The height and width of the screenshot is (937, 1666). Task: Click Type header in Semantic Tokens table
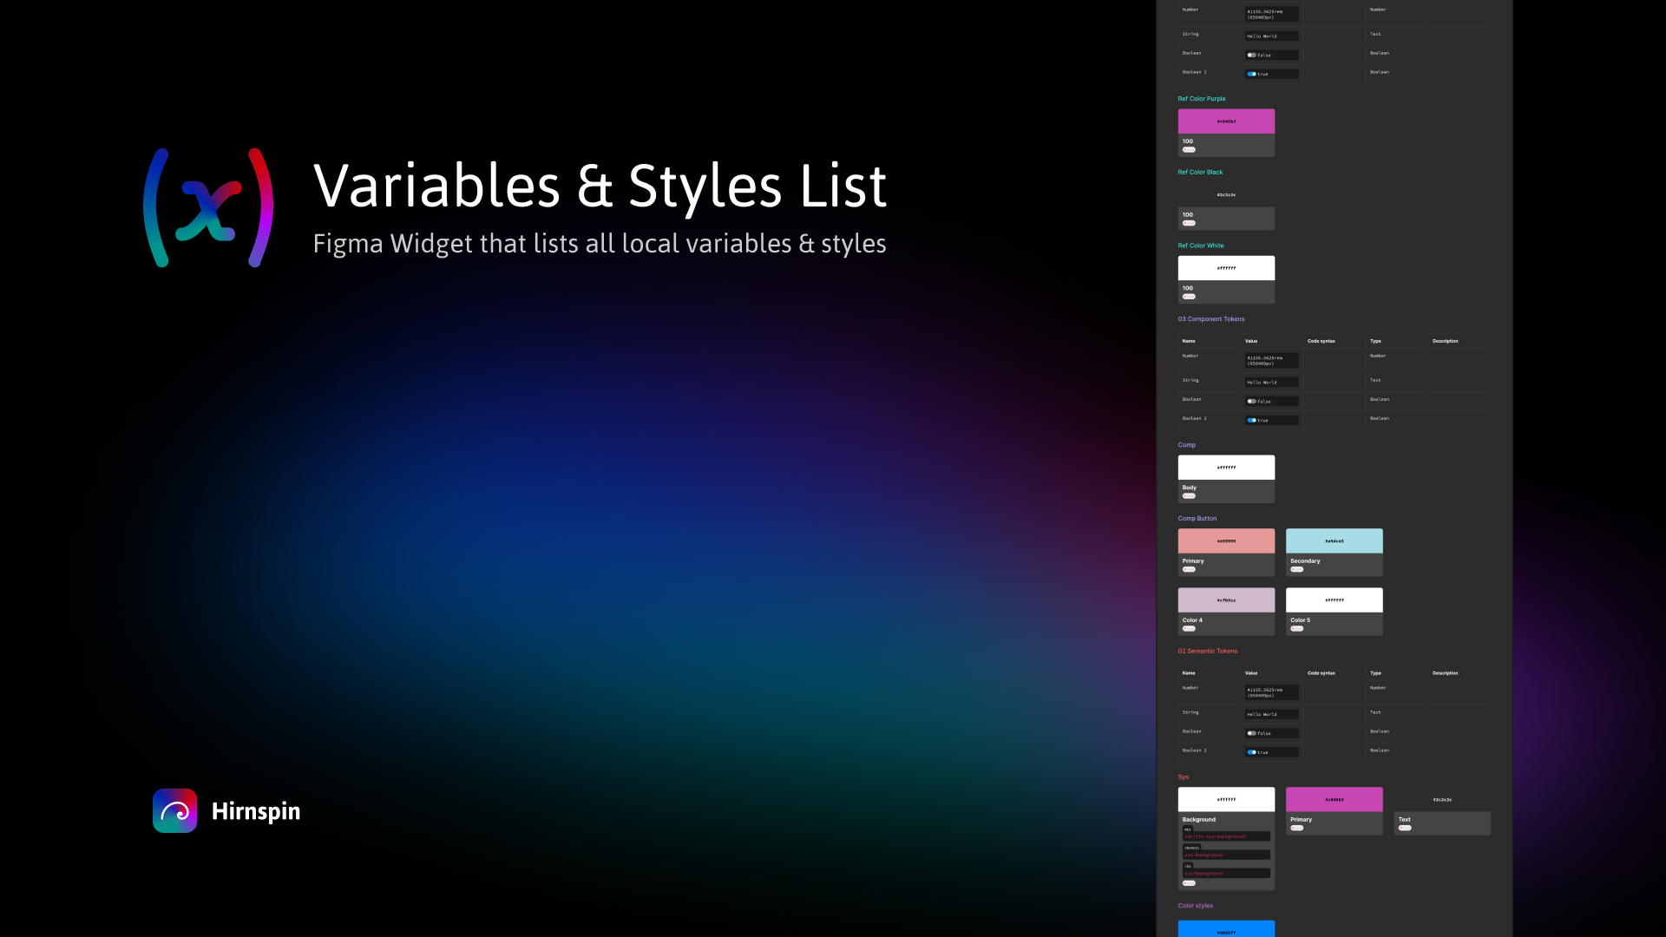coord(1375,673)
